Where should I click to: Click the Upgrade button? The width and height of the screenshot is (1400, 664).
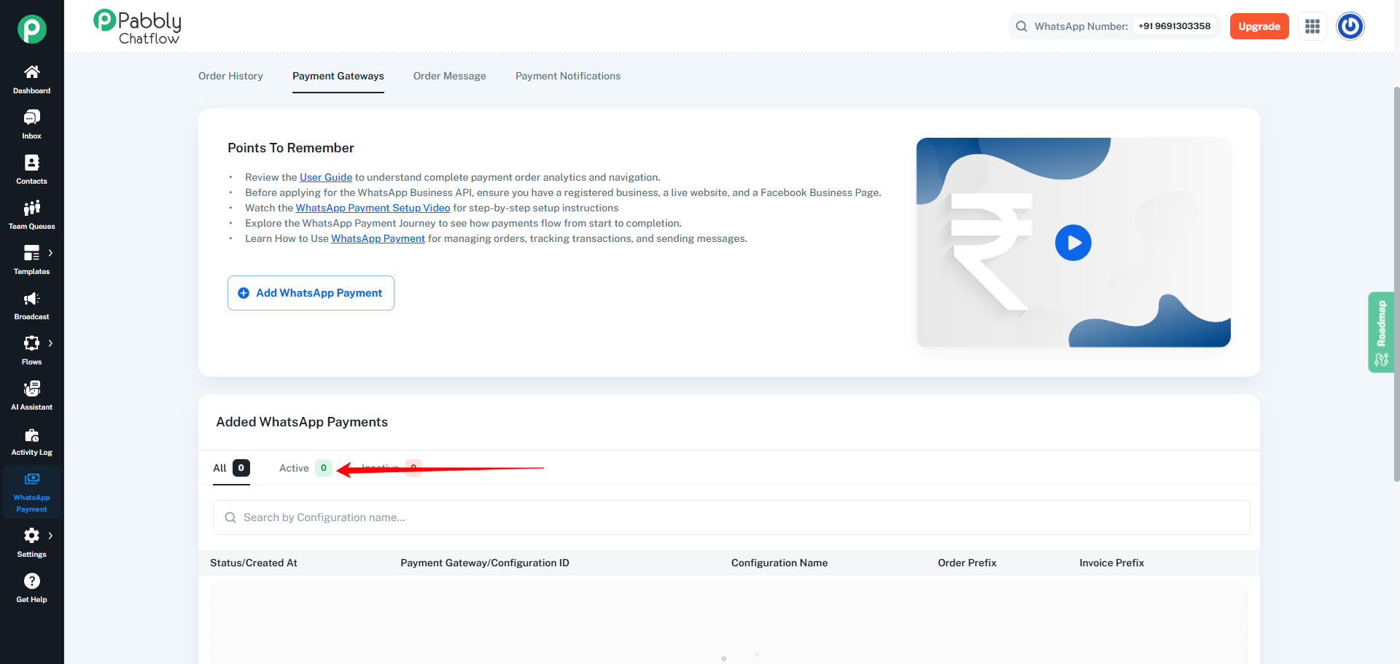[x=1259, y=26]
